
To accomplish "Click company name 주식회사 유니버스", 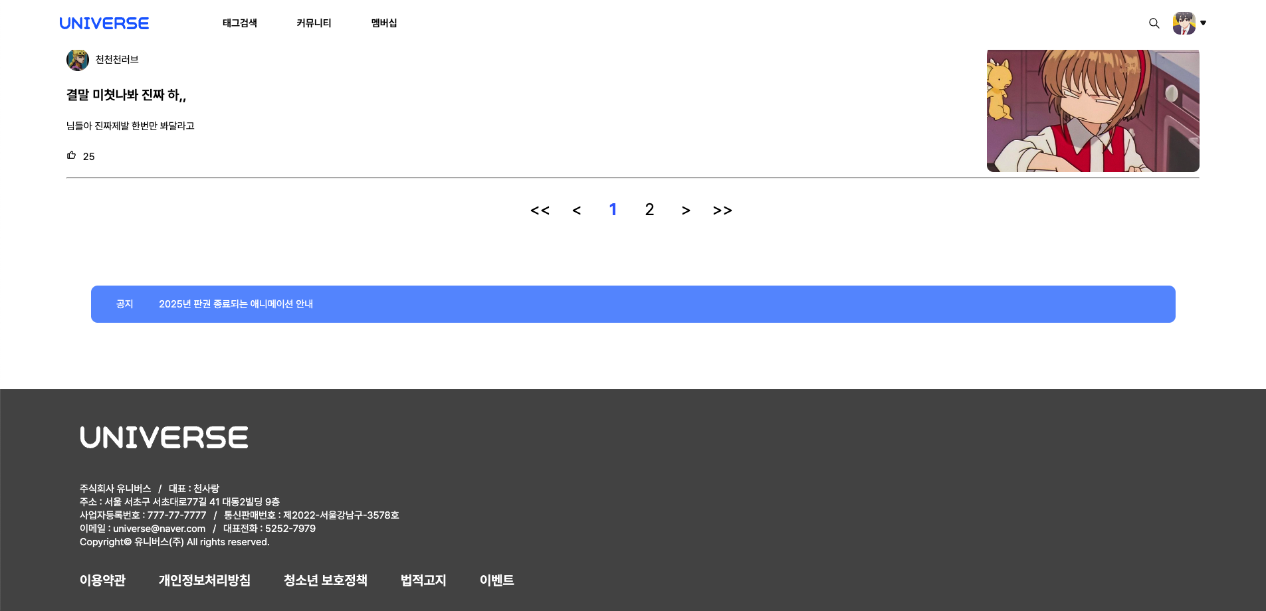I will [x=116, y=489].
